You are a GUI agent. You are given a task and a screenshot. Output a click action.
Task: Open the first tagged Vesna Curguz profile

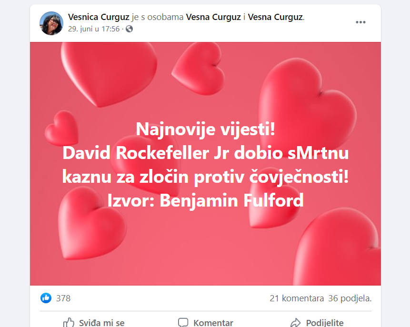point(213,17)
